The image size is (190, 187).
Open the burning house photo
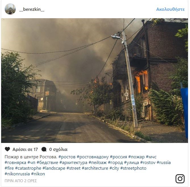[95, 80]
